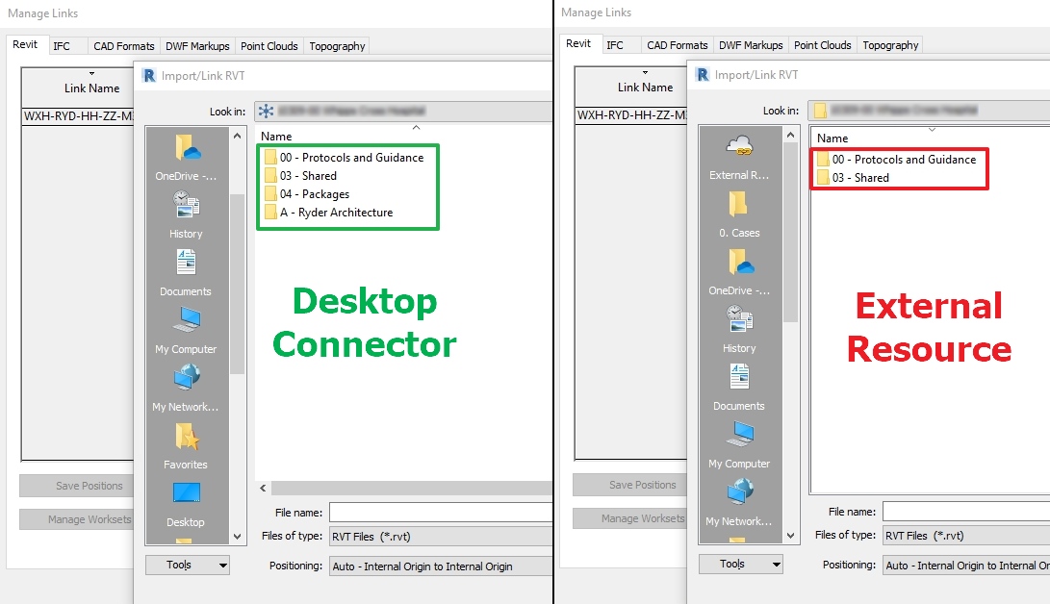
Task: Switch to Topography tab in right window
Action: coord(890,45)
